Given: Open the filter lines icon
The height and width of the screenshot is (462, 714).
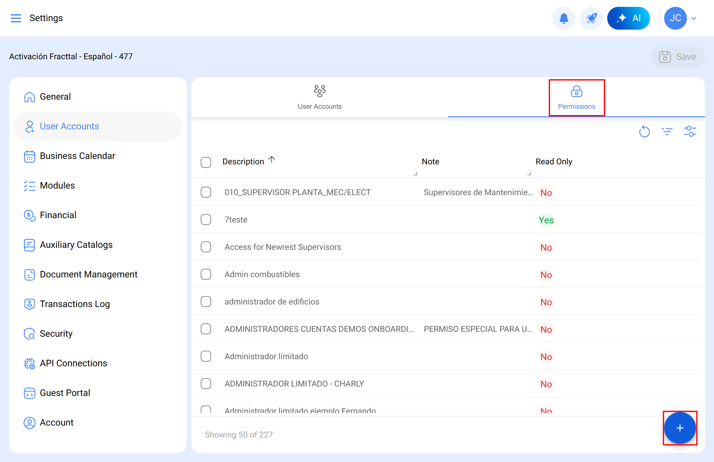Looking at the screenshot, I should (667, 131).
